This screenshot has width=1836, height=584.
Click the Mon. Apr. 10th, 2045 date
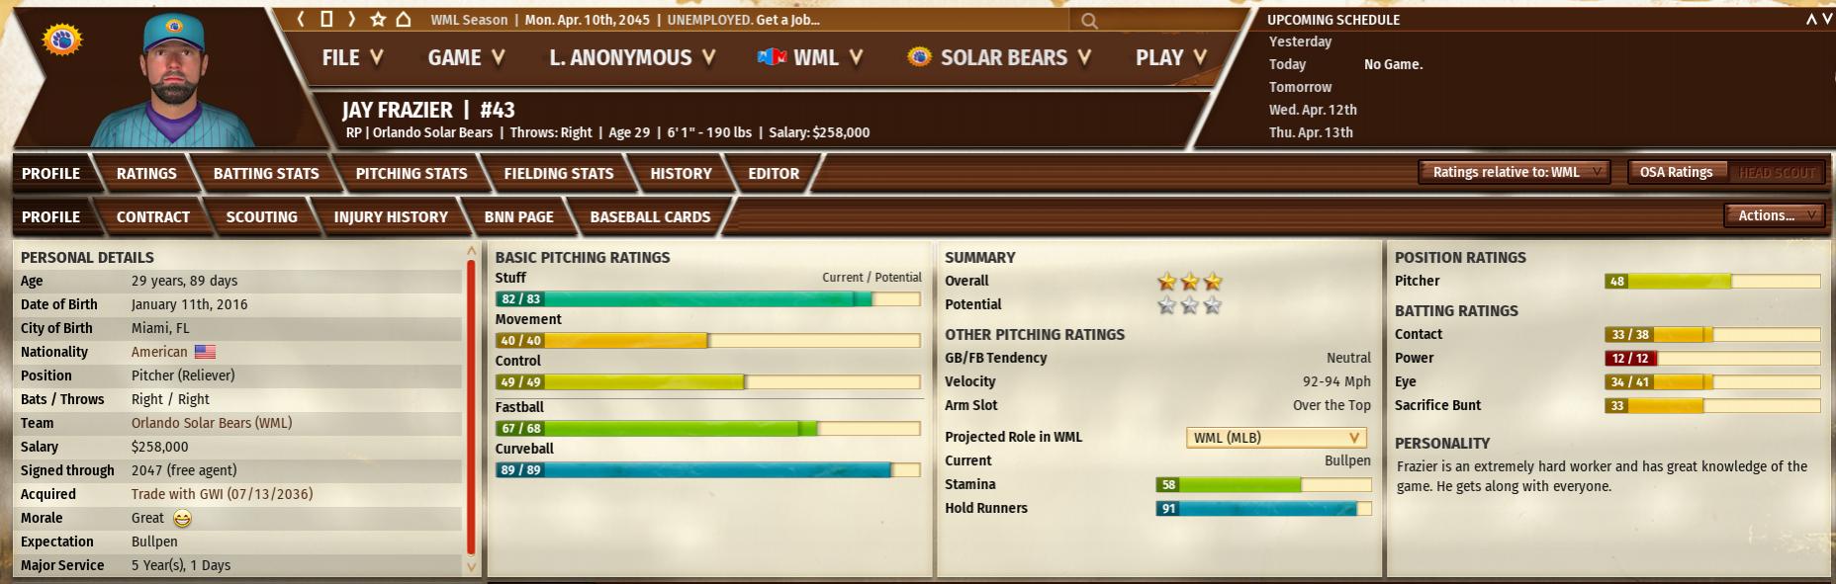[x=587, y=20]
